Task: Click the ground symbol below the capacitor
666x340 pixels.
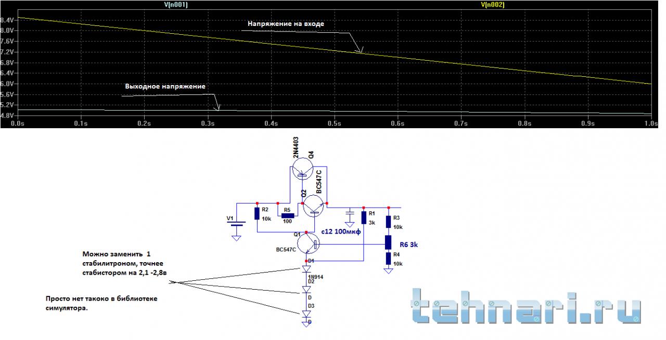Action: 350,224
